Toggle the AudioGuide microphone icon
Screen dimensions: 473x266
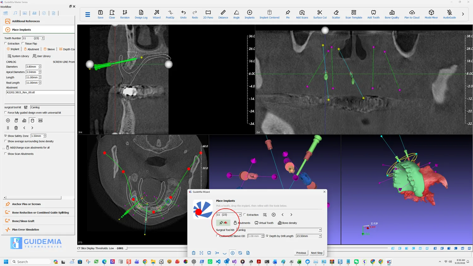(x=450, y=14)
